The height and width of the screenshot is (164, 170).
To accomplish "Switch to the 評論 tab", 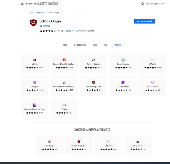I will pos(95,45).
